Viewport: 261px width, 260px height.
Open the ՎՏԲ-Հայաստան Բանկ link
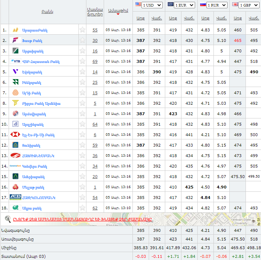point(41,62)
